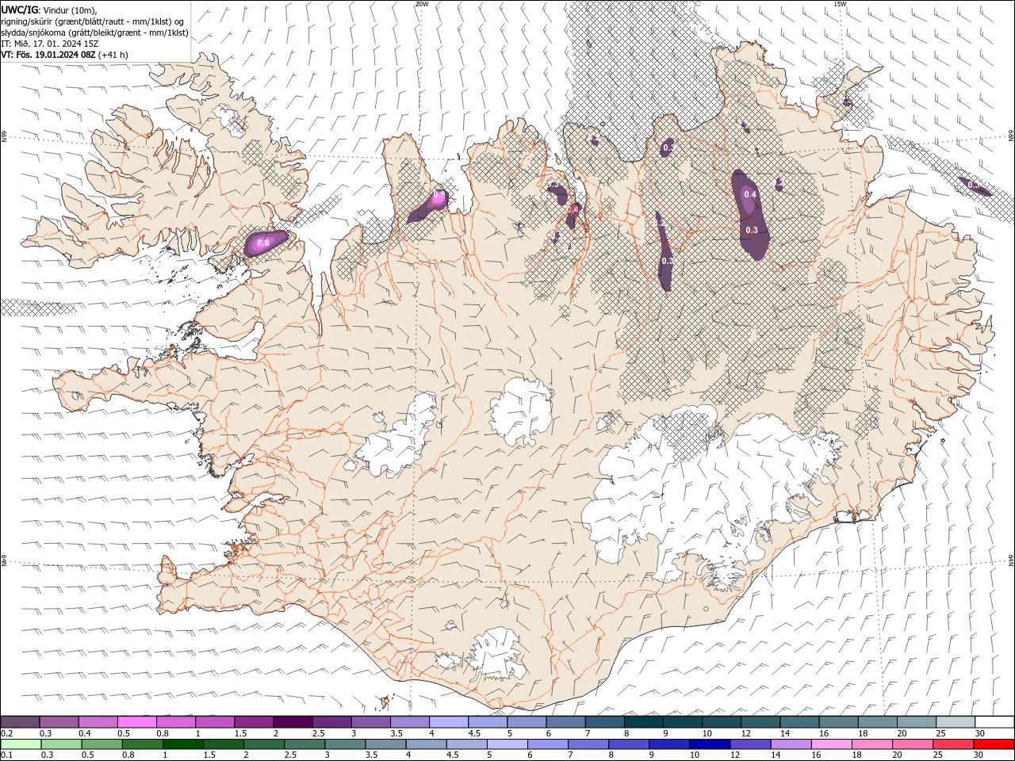This screenshot has width=1015, height=761.
Task: Click the '0.8' label in the rain legend
Action: tap(128, 755)
